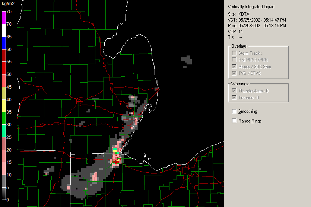Enable the Storm Tracks overlay checkbox
The image size is (311, 207).
(234, 53)
